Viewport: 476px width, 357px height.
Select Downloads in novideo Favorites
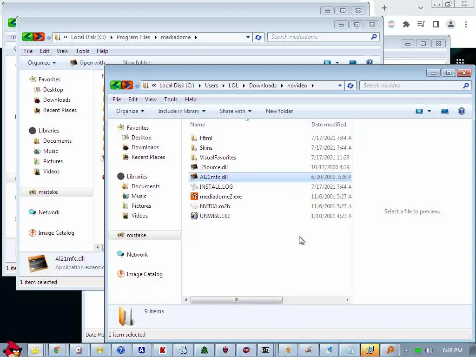tap(145, 147)
